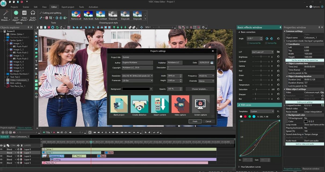This screenshot has height=172, width=325.
Task: Click the red X delete icon in canvas toolbar
Action: [49, 27]
